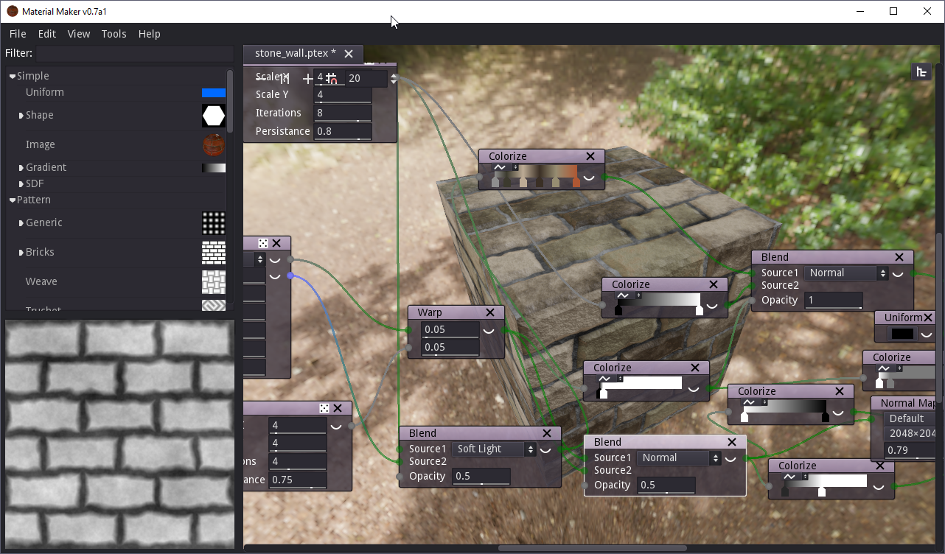Click the hexagon Shape icon in library
The image size is (945, 554).
214,116
